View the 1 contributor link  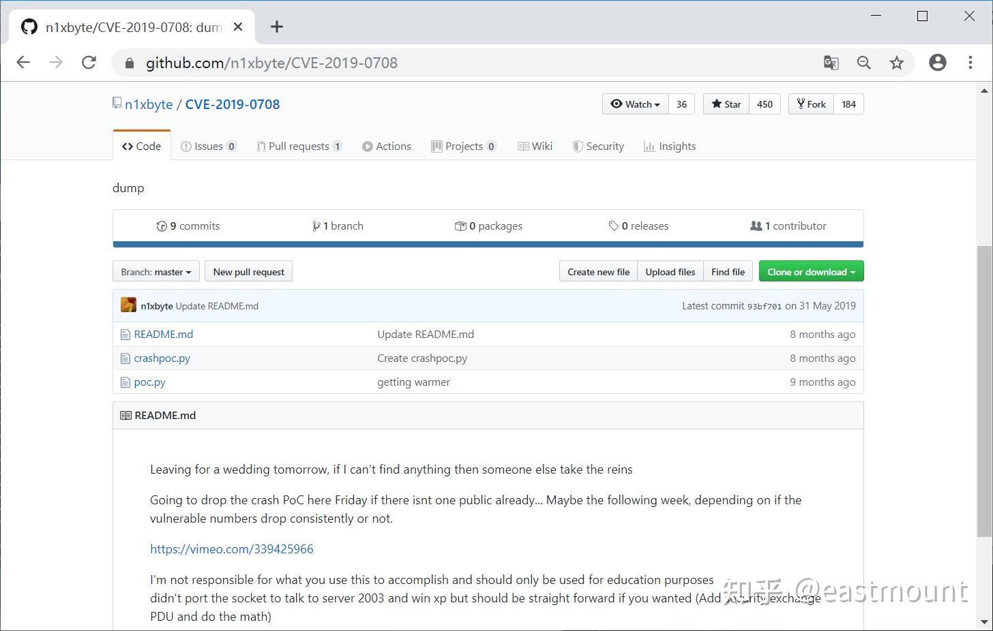788,226
